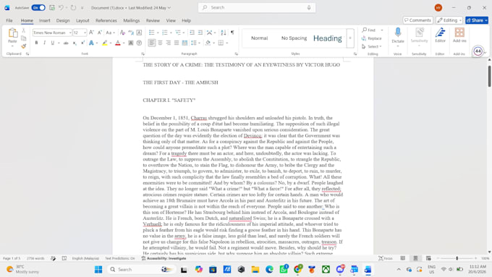Viewport: 492px width, 277px height.
Task: Decrease font size with shrink font icon
Action: click(x=99, y=33)
